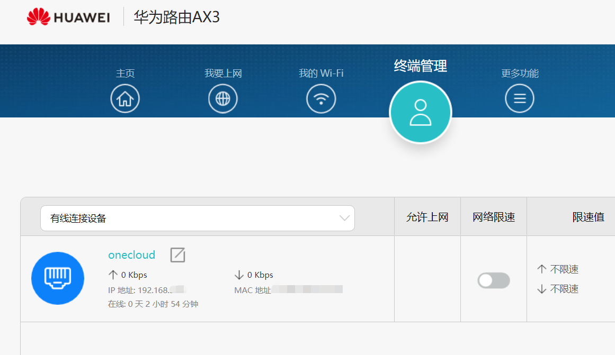Viewport: 615px width, 355px height.
Task: Open the 我的 Wi-Fi signal icon
Action: click(321, 98)
